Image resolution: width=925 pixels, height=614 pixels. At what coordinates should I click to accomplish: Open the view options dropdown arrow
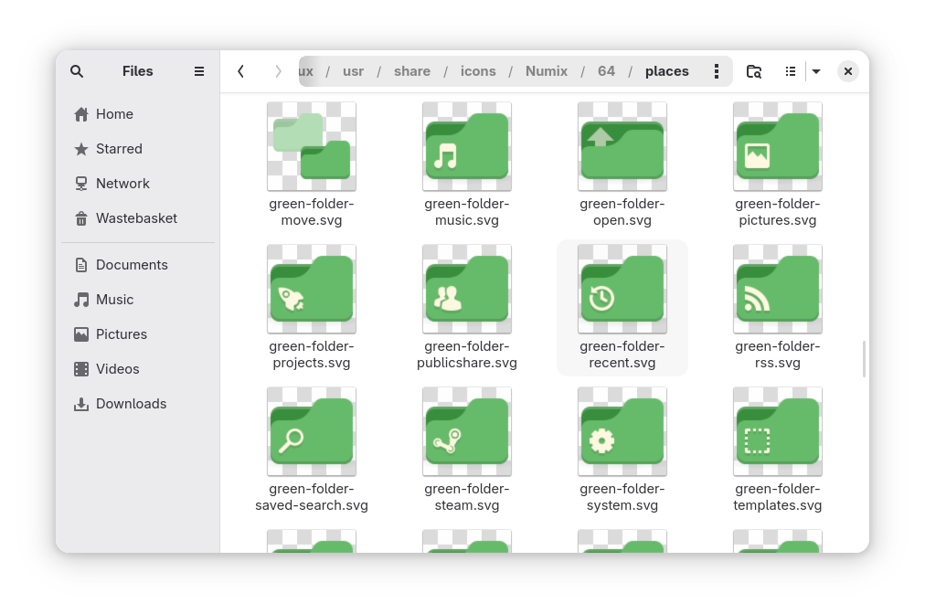point(816,71)
